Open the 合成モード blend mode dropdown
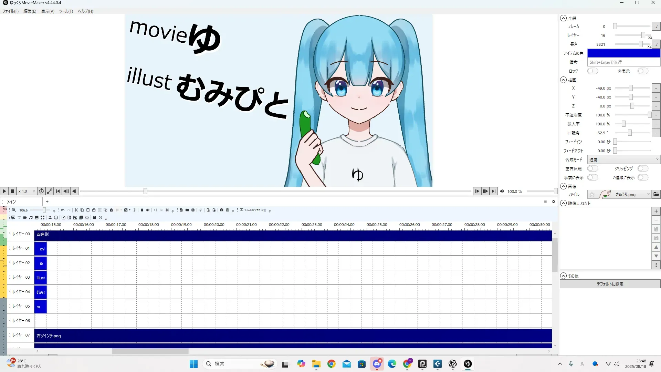The height and width of the screenshot is (372, 661). [x=623, y=159]
